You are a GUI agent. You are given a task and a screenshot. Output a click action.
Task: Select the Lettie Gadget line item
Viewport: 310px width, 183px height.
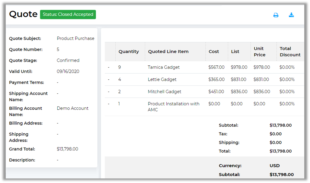(162, 80)
